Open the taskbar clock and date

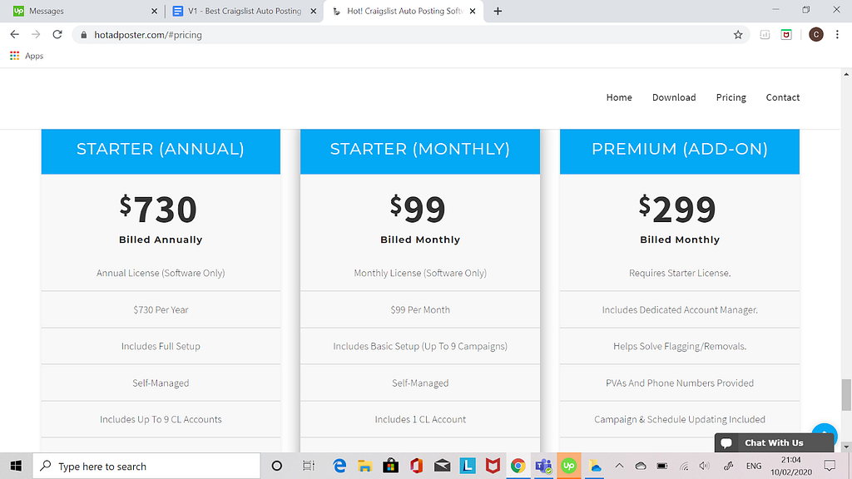(790, 466)
